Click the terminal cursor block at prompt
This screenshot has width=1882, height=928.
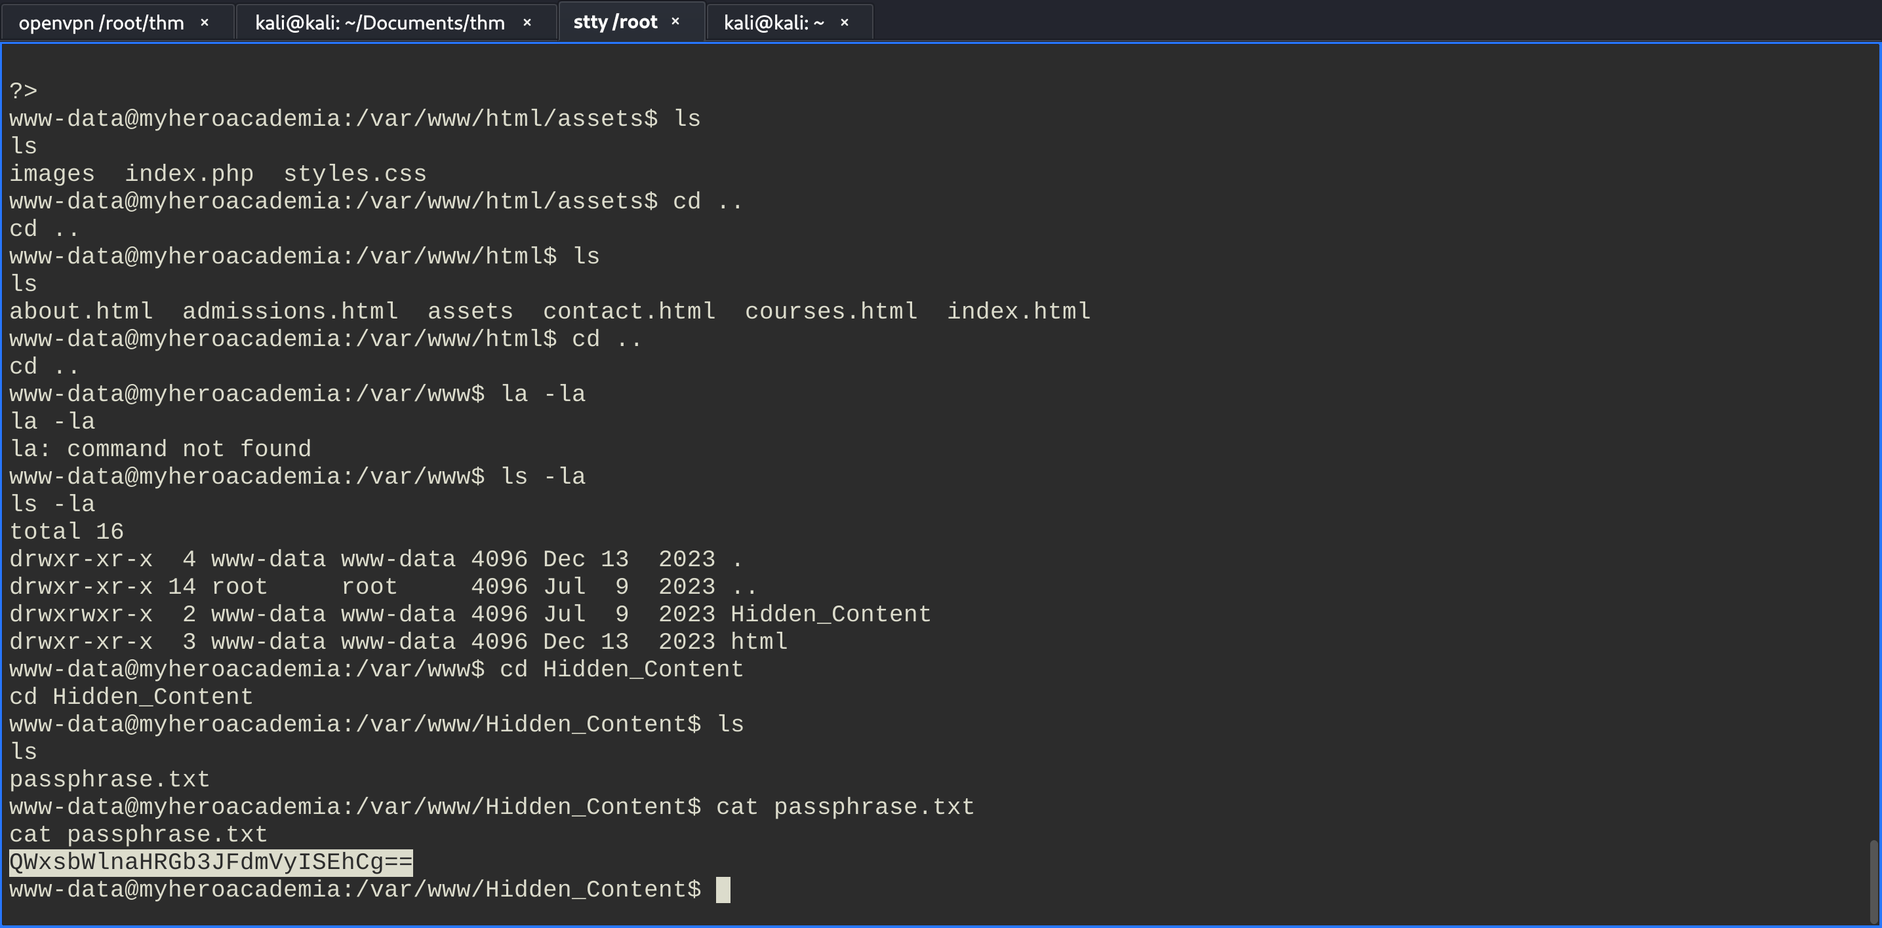723,890
